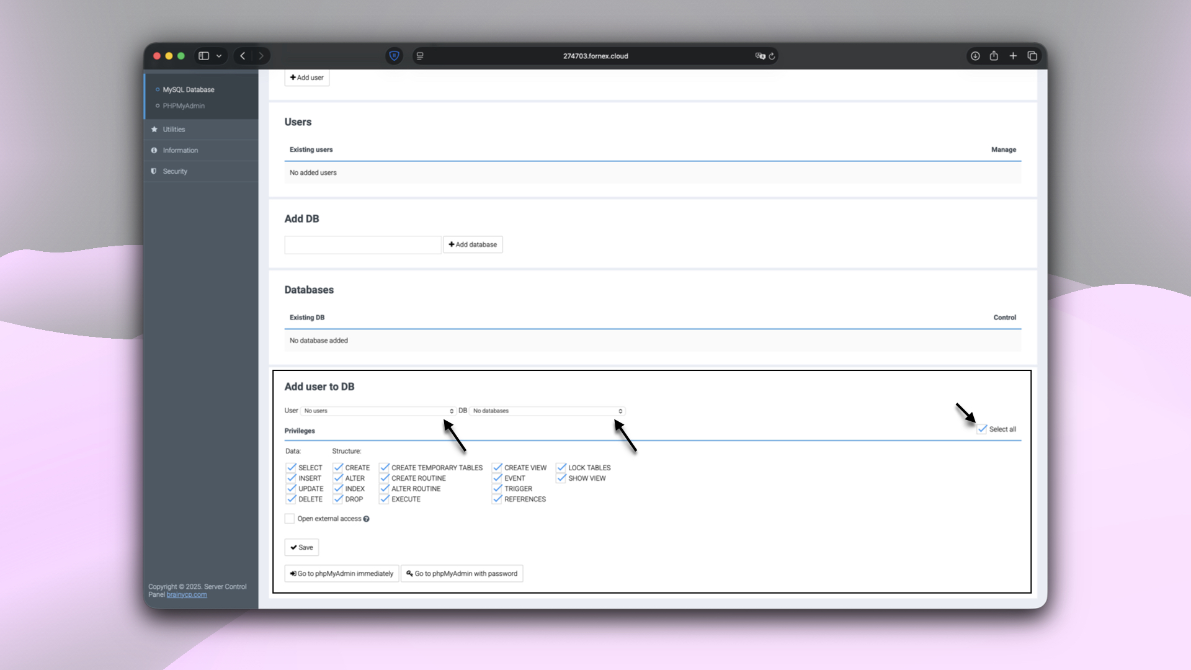
Task: Click the back navigation arrow
Action: point(243,56)
